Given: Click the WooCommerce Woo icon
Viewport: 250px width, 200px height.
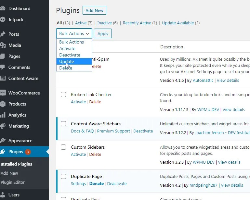Looking at the screenshot, I should (x=3, y=93).
